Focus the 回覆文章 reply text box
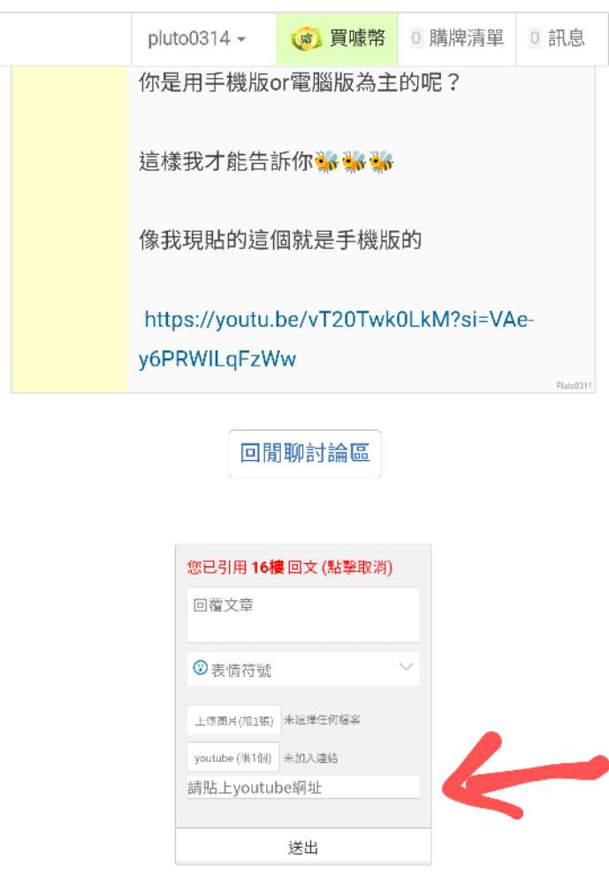 coord(303,615)
